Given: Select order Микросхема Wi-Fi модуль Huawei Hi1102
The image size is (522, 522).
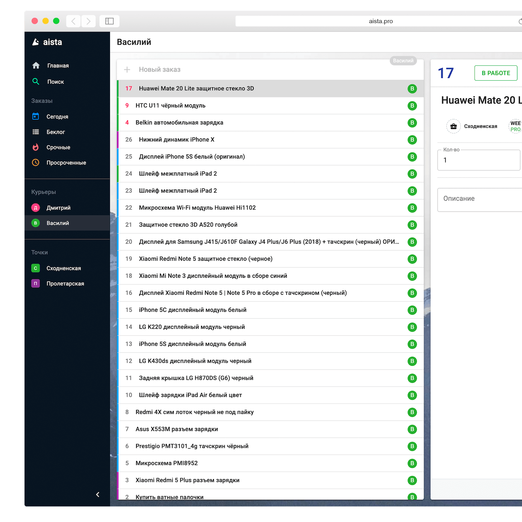Looking at the screenshot, I should (x=270, y=208).
